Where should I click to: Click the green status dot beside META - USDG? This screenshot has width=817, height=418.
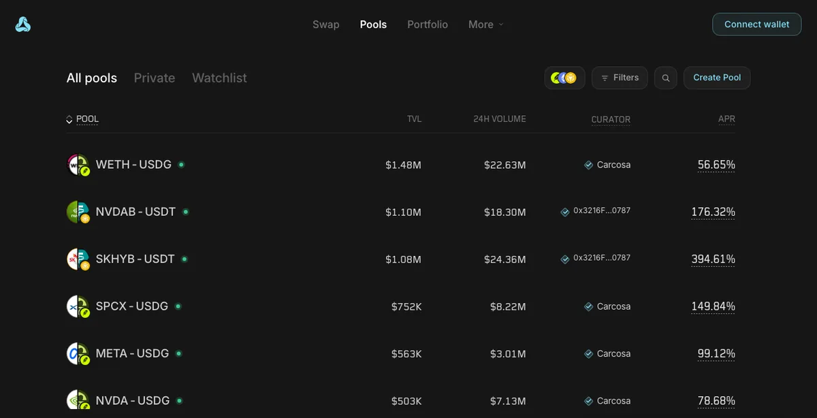point(178,353)
